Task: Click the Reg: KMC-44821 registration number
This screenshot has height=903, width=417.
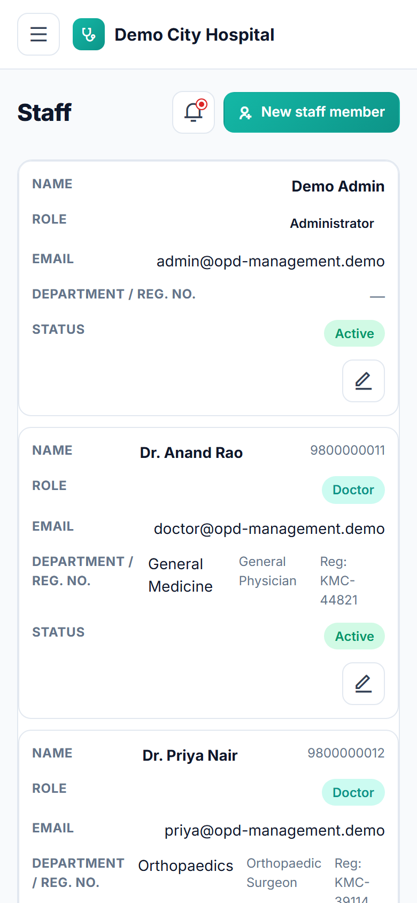Action: point(339,581)
